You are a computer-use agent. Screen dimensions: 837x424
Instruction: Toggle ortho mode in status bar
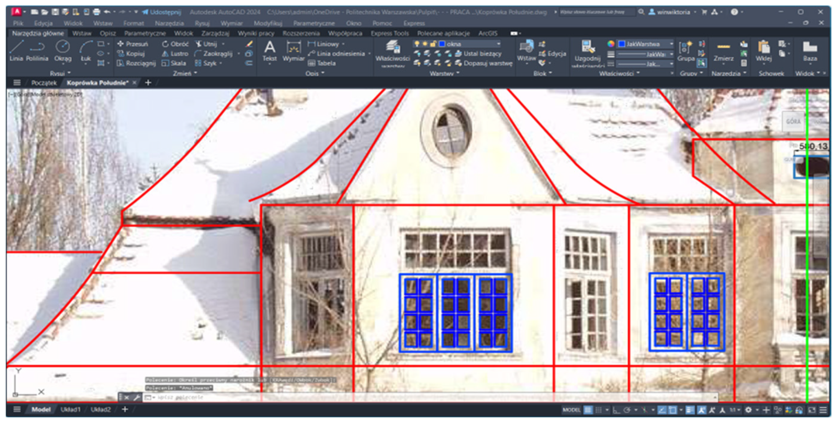616,410
